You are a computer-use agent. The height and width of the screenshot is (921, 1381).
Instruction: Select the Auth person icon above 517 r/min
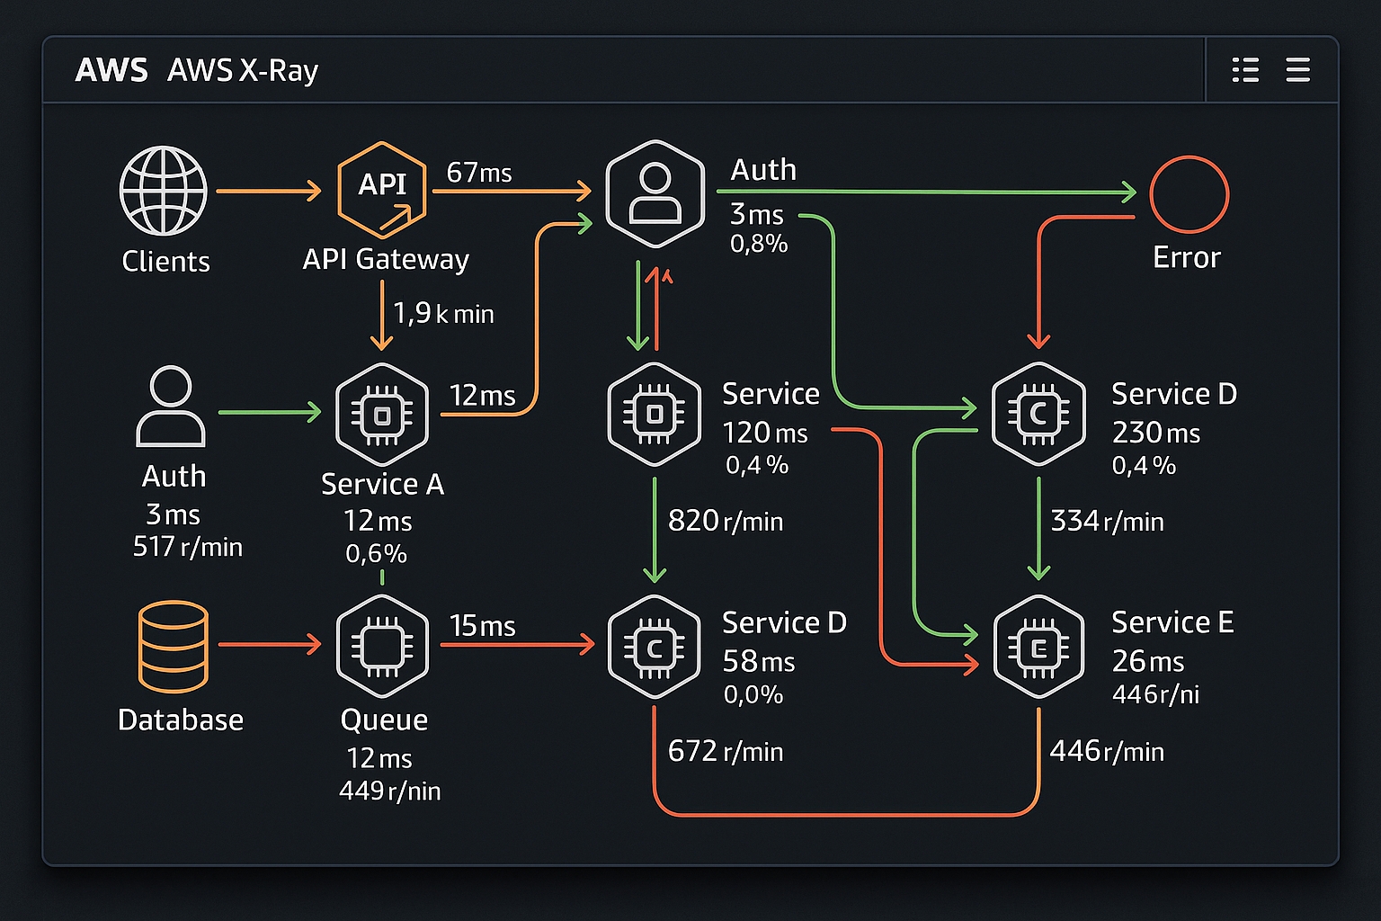click(171, 406)
